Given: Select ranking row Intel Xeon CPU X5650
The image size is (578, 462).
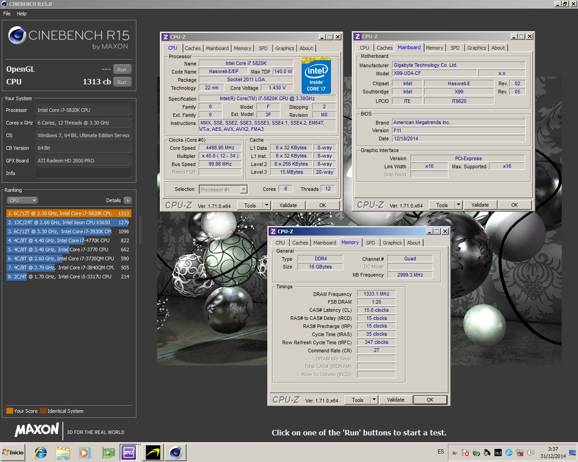Looking at the screenshot, I should [69, 222].
